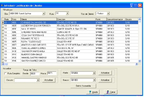Open the Obe UEB dropdown
Screen dimensions: 145x97
(x=44, y=13)
